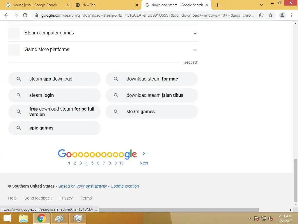Search steam games suggestion
Viewport: 298px width, 224px height.
(152, 112)
